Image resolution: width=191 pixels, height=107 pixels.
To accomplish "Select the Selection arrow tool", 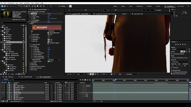I will pyautogui.click(x=2, y=6).
